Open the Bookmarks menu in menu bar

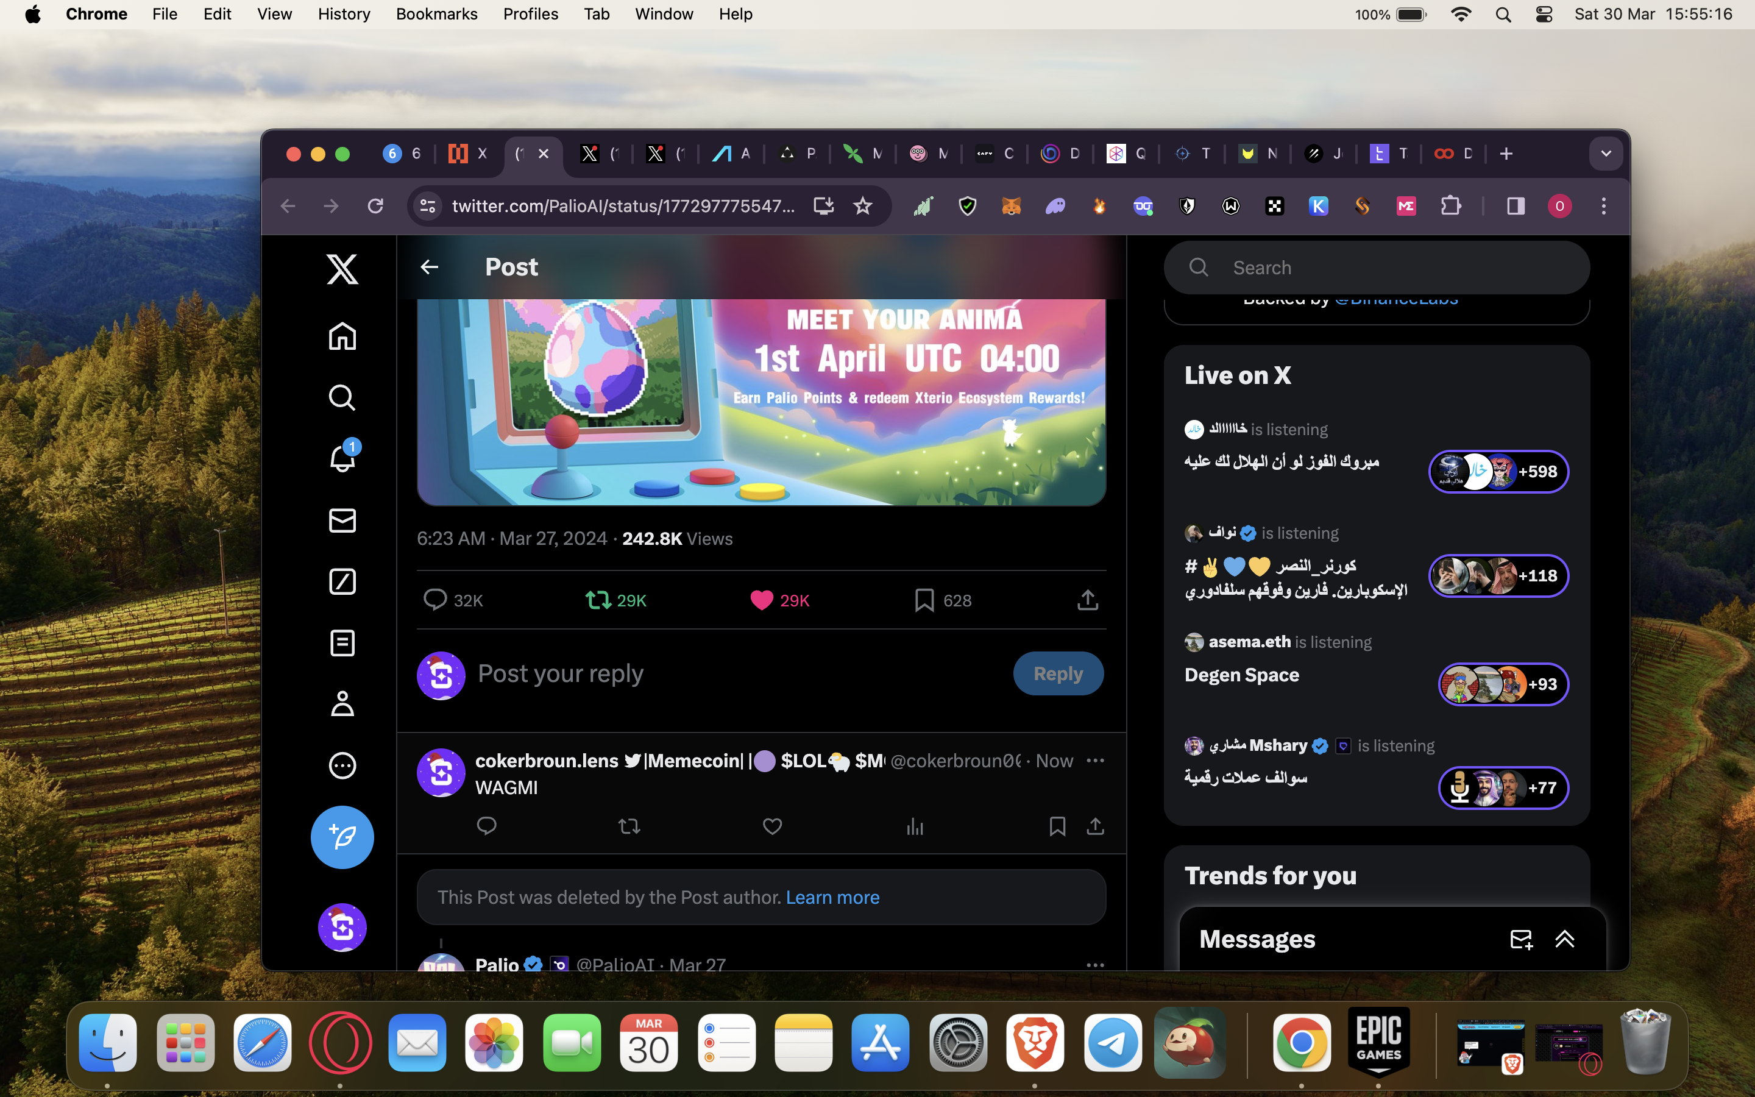coord(436,14)
